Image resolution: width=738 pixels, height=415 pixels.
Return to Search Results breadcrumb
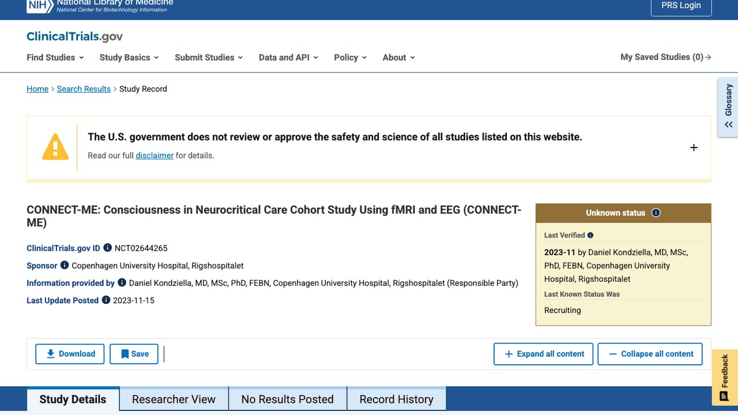click(84, 89)
